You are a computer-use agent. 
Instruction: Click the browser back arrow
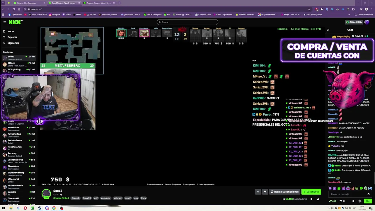[x=3, y=9]
